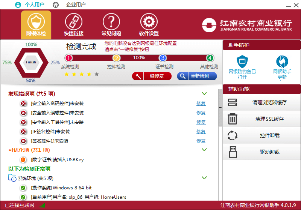Screen dimensions: 301x210
Task: Click error icon for 安全输入工具控件
Action: 23,122
